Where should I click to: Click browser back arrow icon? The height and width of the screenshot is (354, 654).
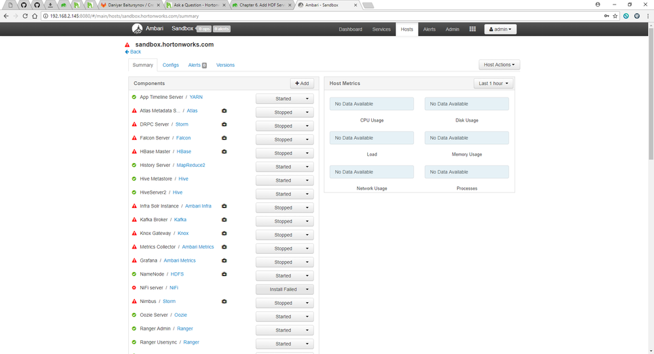(6, 16)
